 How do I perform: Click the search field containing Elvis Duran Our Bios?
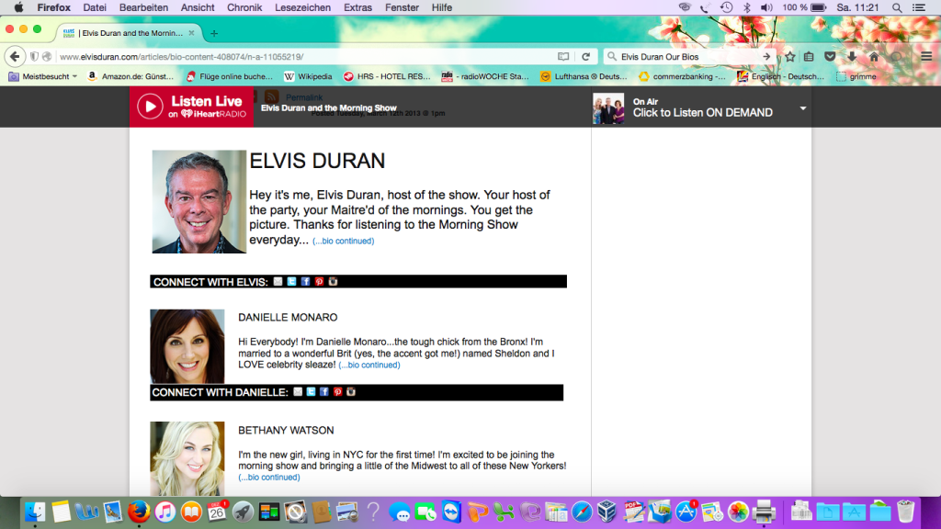(685, 56)
